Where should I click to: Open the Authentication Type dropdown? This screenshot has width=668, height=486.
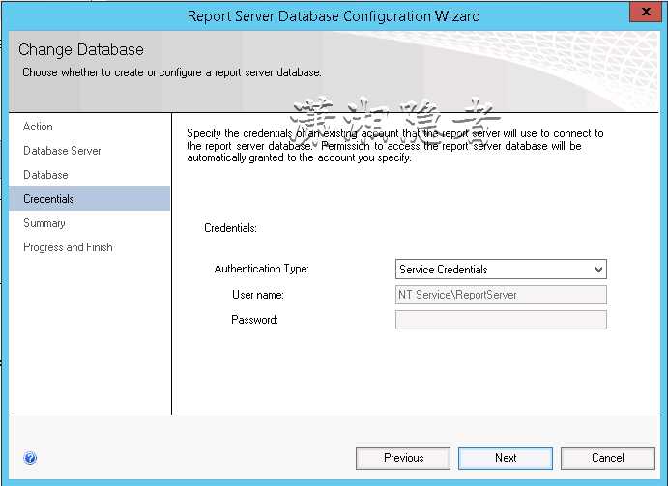pyautogui.click(x=501, y=270)
